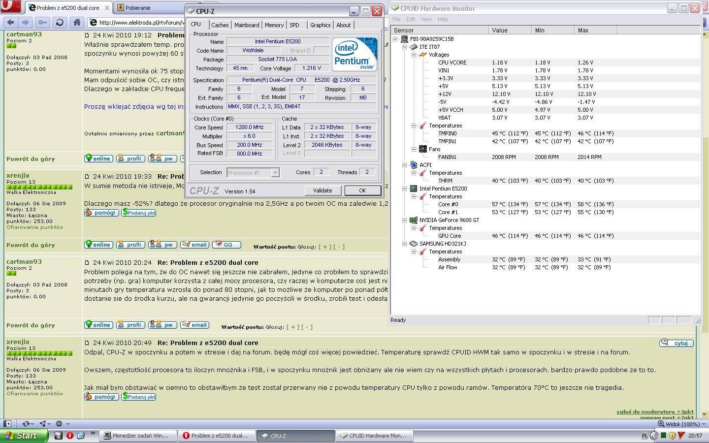Click the GG button in xrenjix's 19:33 post
The width and height of the screenshot is (709, 443).
coord(226,245)
